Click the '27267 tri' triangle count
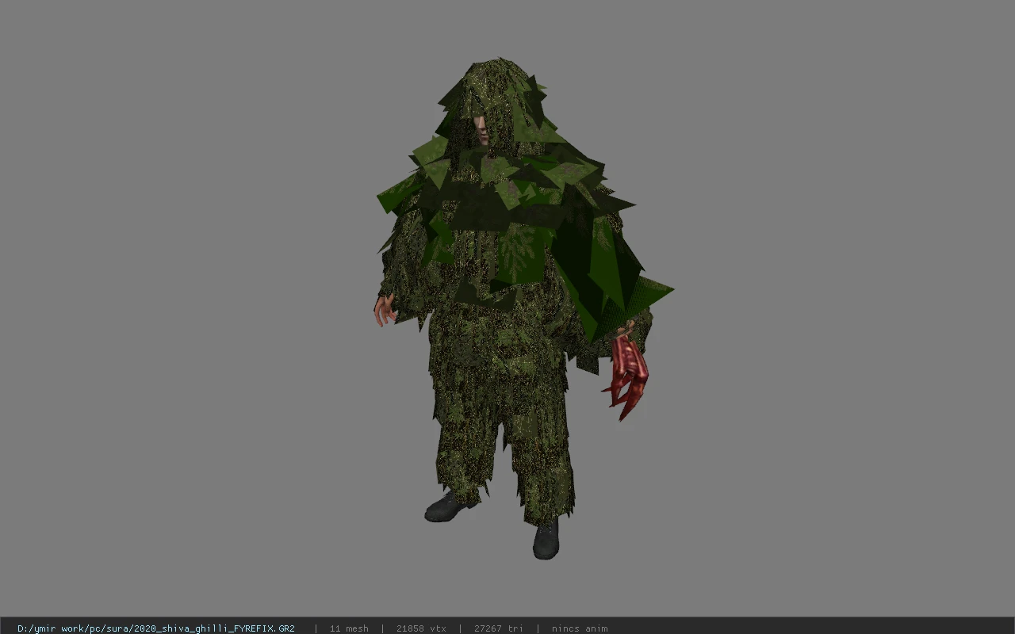The image size is (1015, 634). pyautogui.click(x=499, y=628)
